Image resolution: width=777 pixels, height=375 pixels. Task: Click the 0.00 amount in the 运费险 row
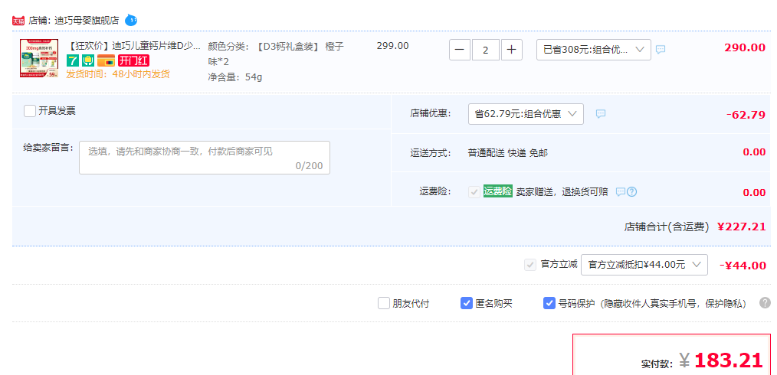point(754,192)
